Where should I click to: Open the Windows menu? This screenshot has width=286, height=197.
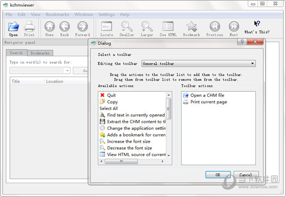click(84, 15)
